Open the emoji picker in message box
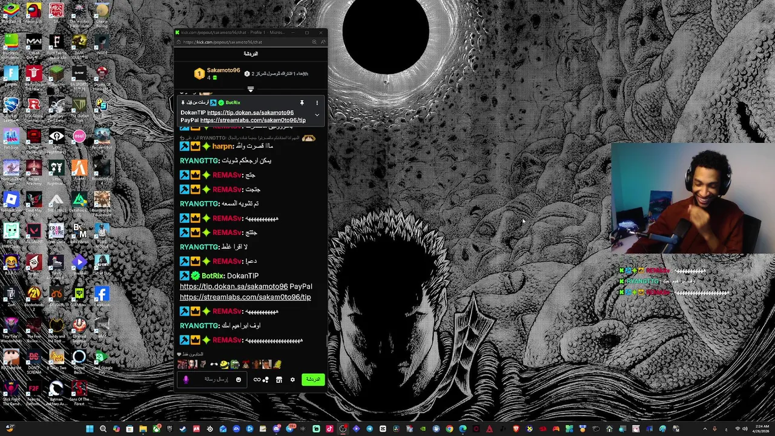 (x=239, y=380)
